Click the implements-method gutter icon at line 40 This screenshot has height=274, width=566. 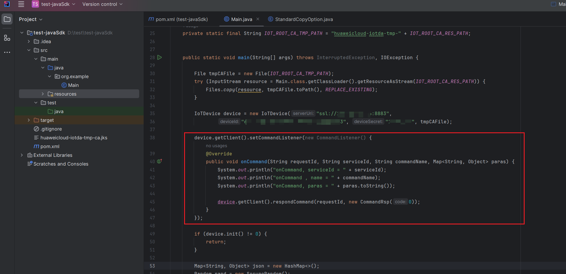pyautogui.click(x=159, y=161)
